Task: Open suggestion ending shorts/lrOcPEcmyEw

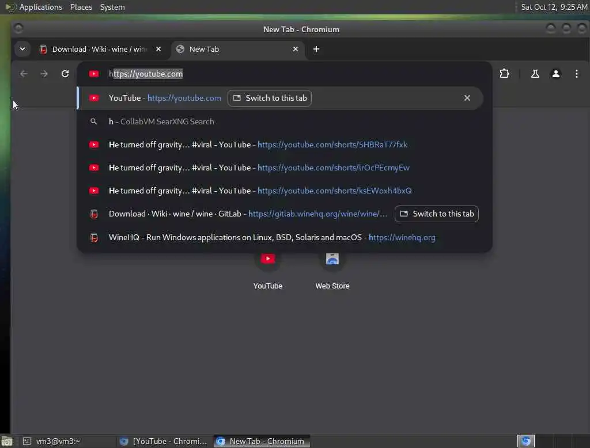Action: pyautogui.click(x=280, y=168)
